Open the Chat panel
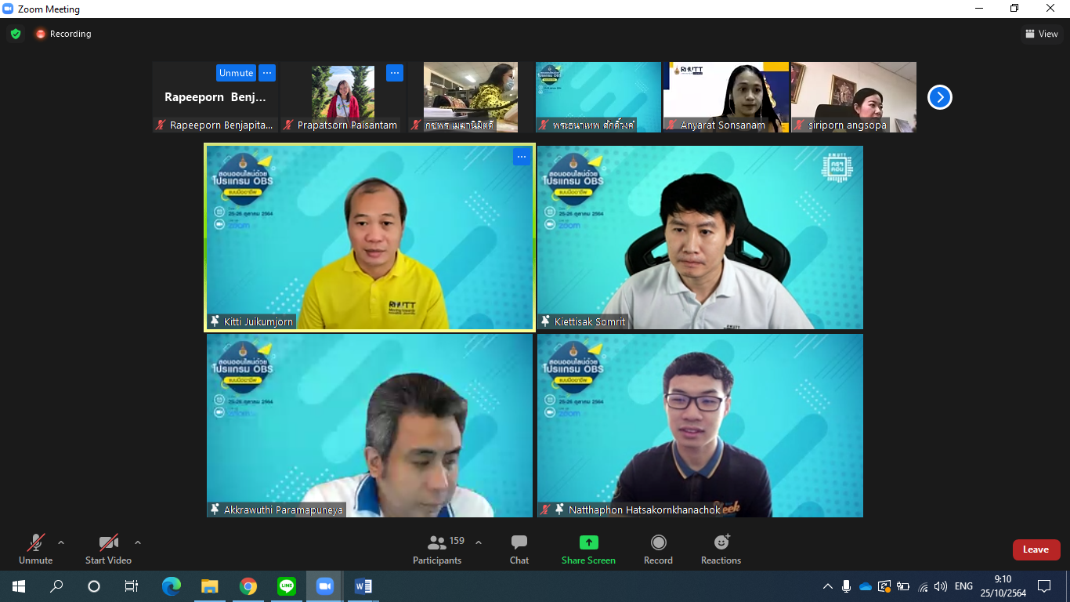1070x602 pixels. 519,549
